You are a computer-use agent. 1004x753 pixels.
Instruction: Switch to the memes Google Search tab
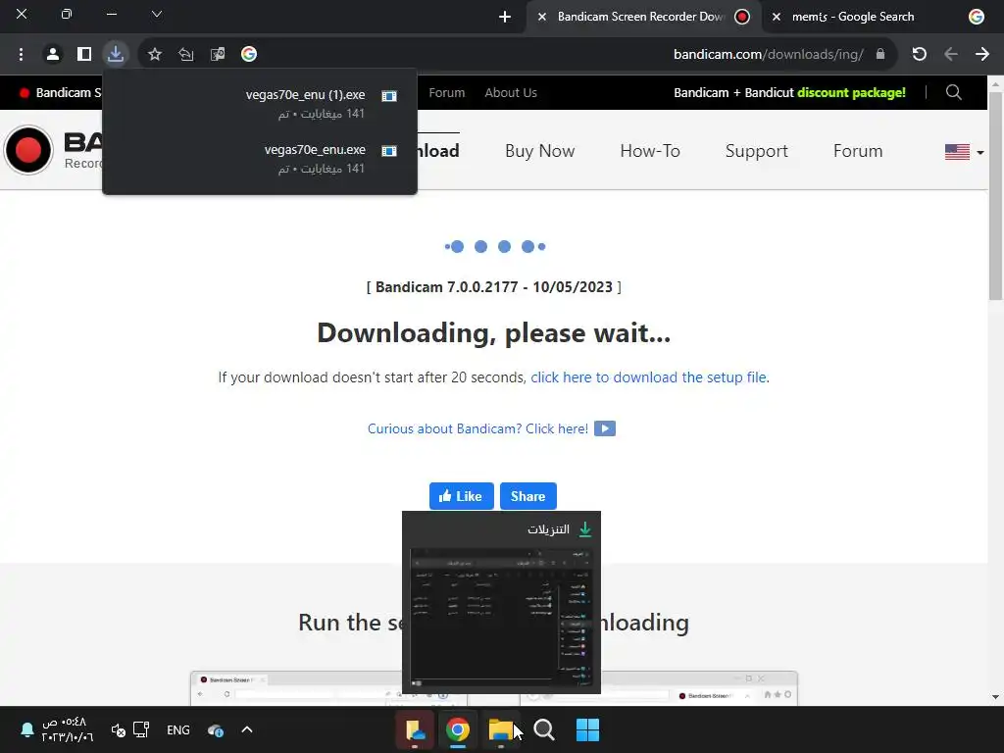click(x=853, y=17)
